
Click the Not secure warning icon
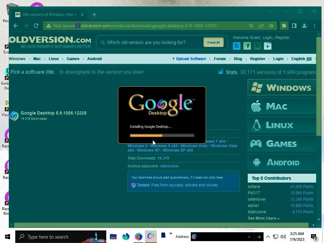click(x=48, y=26)
